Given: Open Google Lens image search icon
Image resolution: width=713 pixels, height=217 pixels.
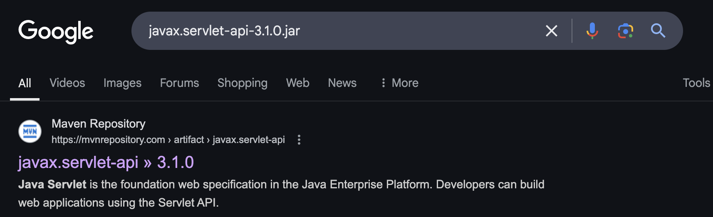Looking at the screenshot, I should coord(625,31).
